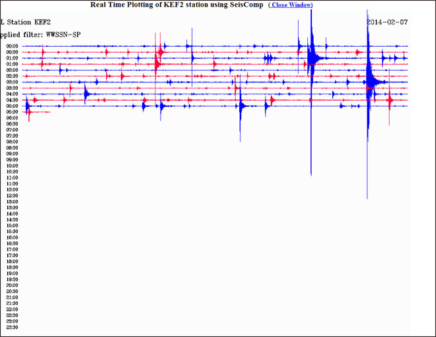436x337 pixels.
Task: Click the 02:30 time row label
Action: click(x=12, y=76)
